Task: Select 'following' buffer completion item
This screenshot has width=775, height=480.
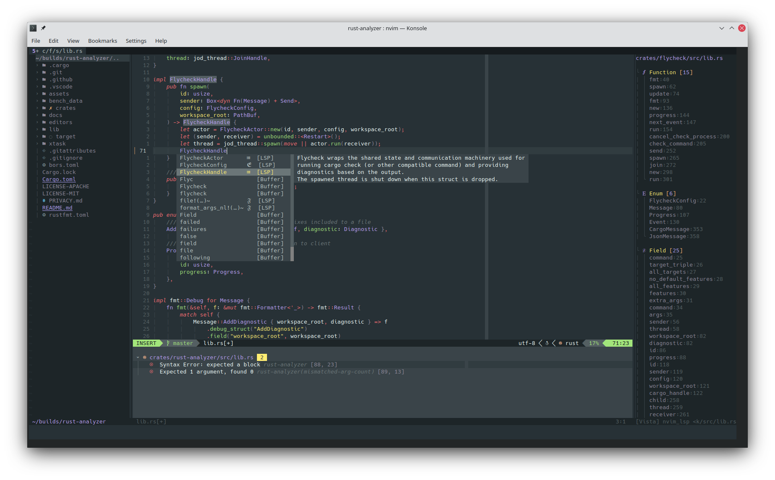Action: pyautogui.click(x=233, y=258)
